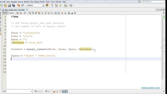Image resolution: width=167 pixels, height=94 pixels.
Task: Click red Start Macro Recording icon
Action: 62,13
